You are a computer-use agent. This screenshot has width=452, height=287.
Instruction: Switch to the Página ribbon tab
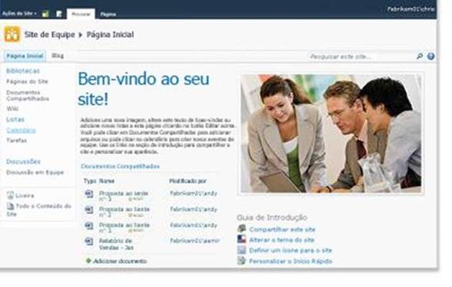(x=108, y=14)
